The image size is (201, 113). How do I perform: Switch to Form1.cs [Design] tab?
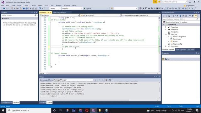pos(59,13)
